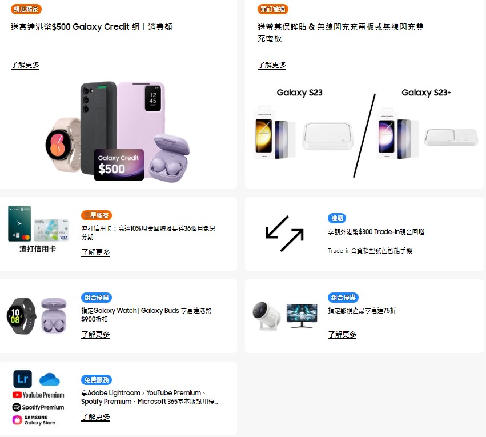Click the Trade-in exchange arrows icon
Image resolution: width=486 pixels, height=437 pixels.
[284, 234]
